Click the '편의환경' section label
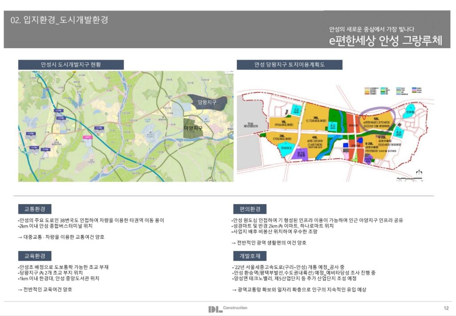This screenshot has height=316, width=456. click(250, 209)
